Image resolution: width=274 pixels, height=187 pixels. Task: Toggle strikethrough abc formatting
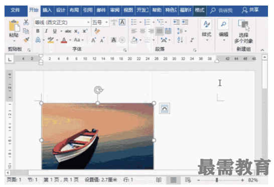68,31
